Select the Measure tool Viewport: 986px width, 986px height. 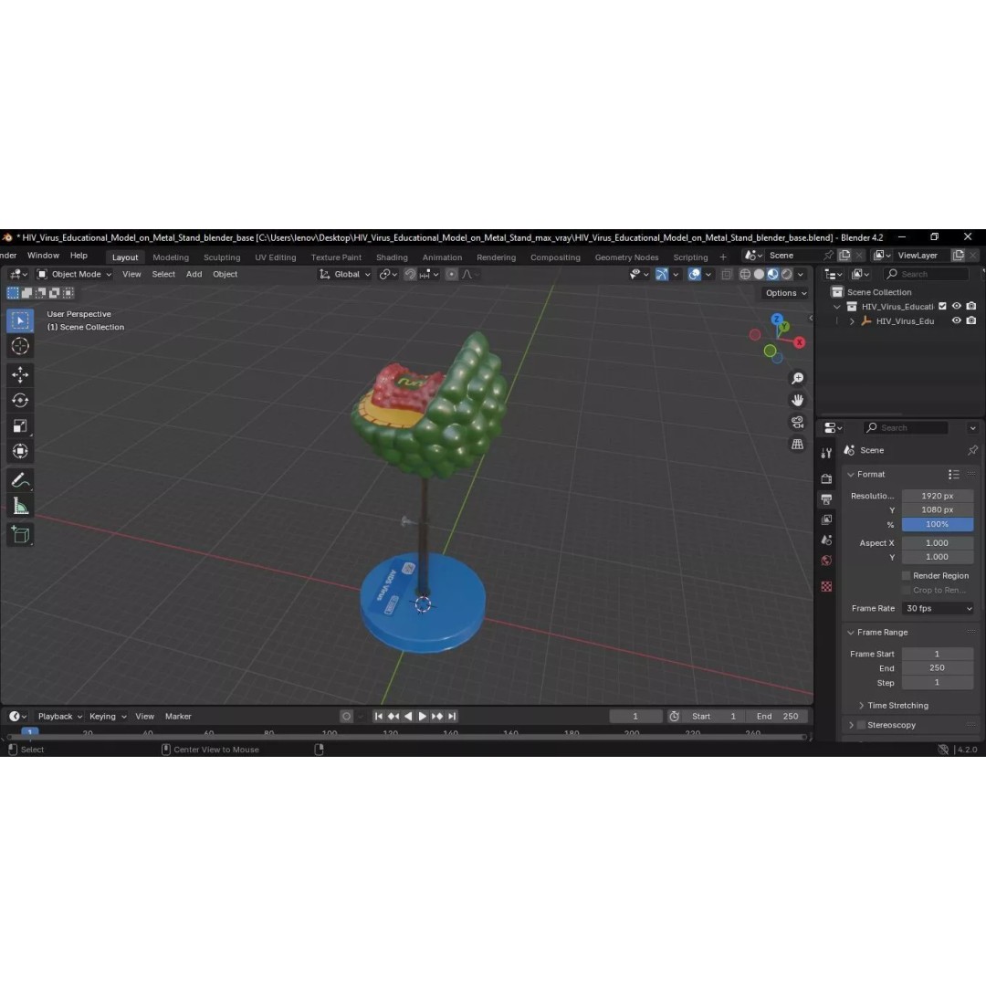tap(20, 506)
